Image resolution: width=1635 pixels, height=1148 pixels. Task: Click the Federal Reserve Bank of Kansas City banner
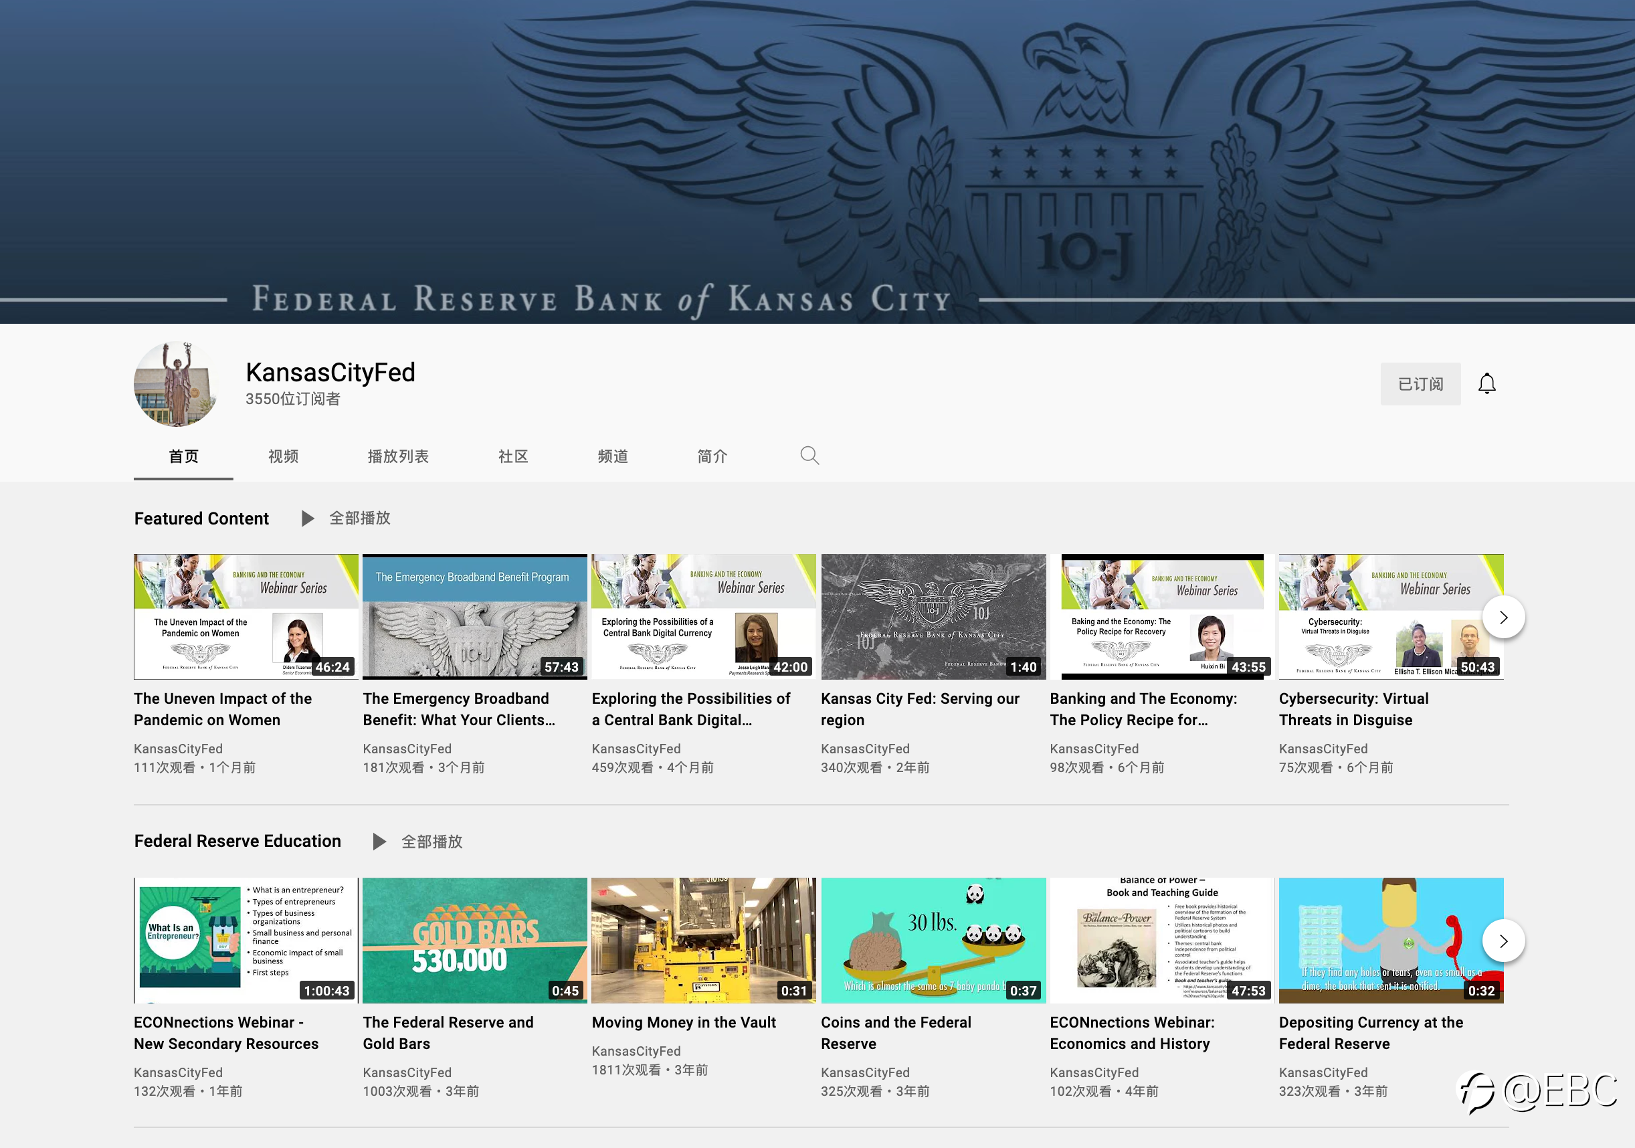[817, 162]
